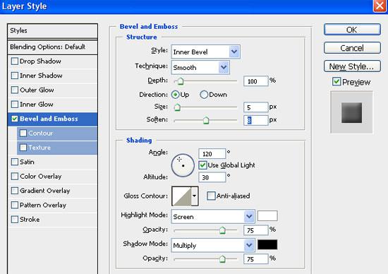The image size is (388, 274).
Task: Tick the Inner Glow checkbox
Action: point(15,105)
